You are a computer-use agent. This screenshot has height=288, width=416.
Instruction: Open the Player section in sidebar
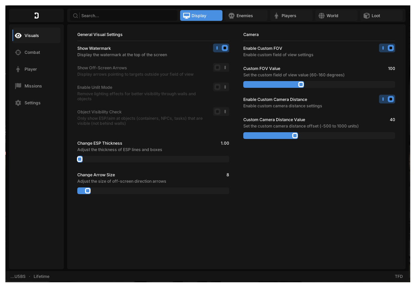[x=37, y=69]
